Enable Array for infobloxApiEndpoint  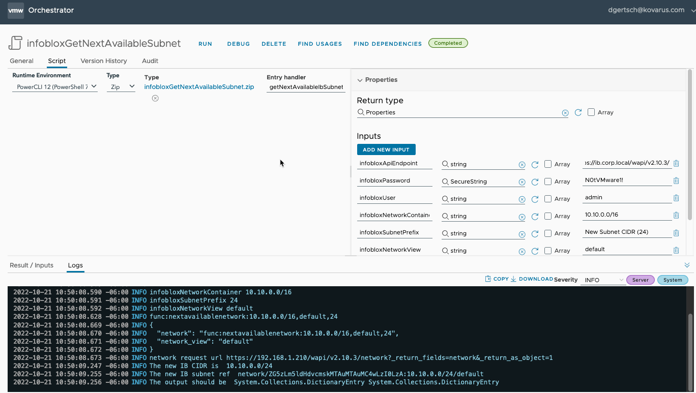click(x=548, y=164)
